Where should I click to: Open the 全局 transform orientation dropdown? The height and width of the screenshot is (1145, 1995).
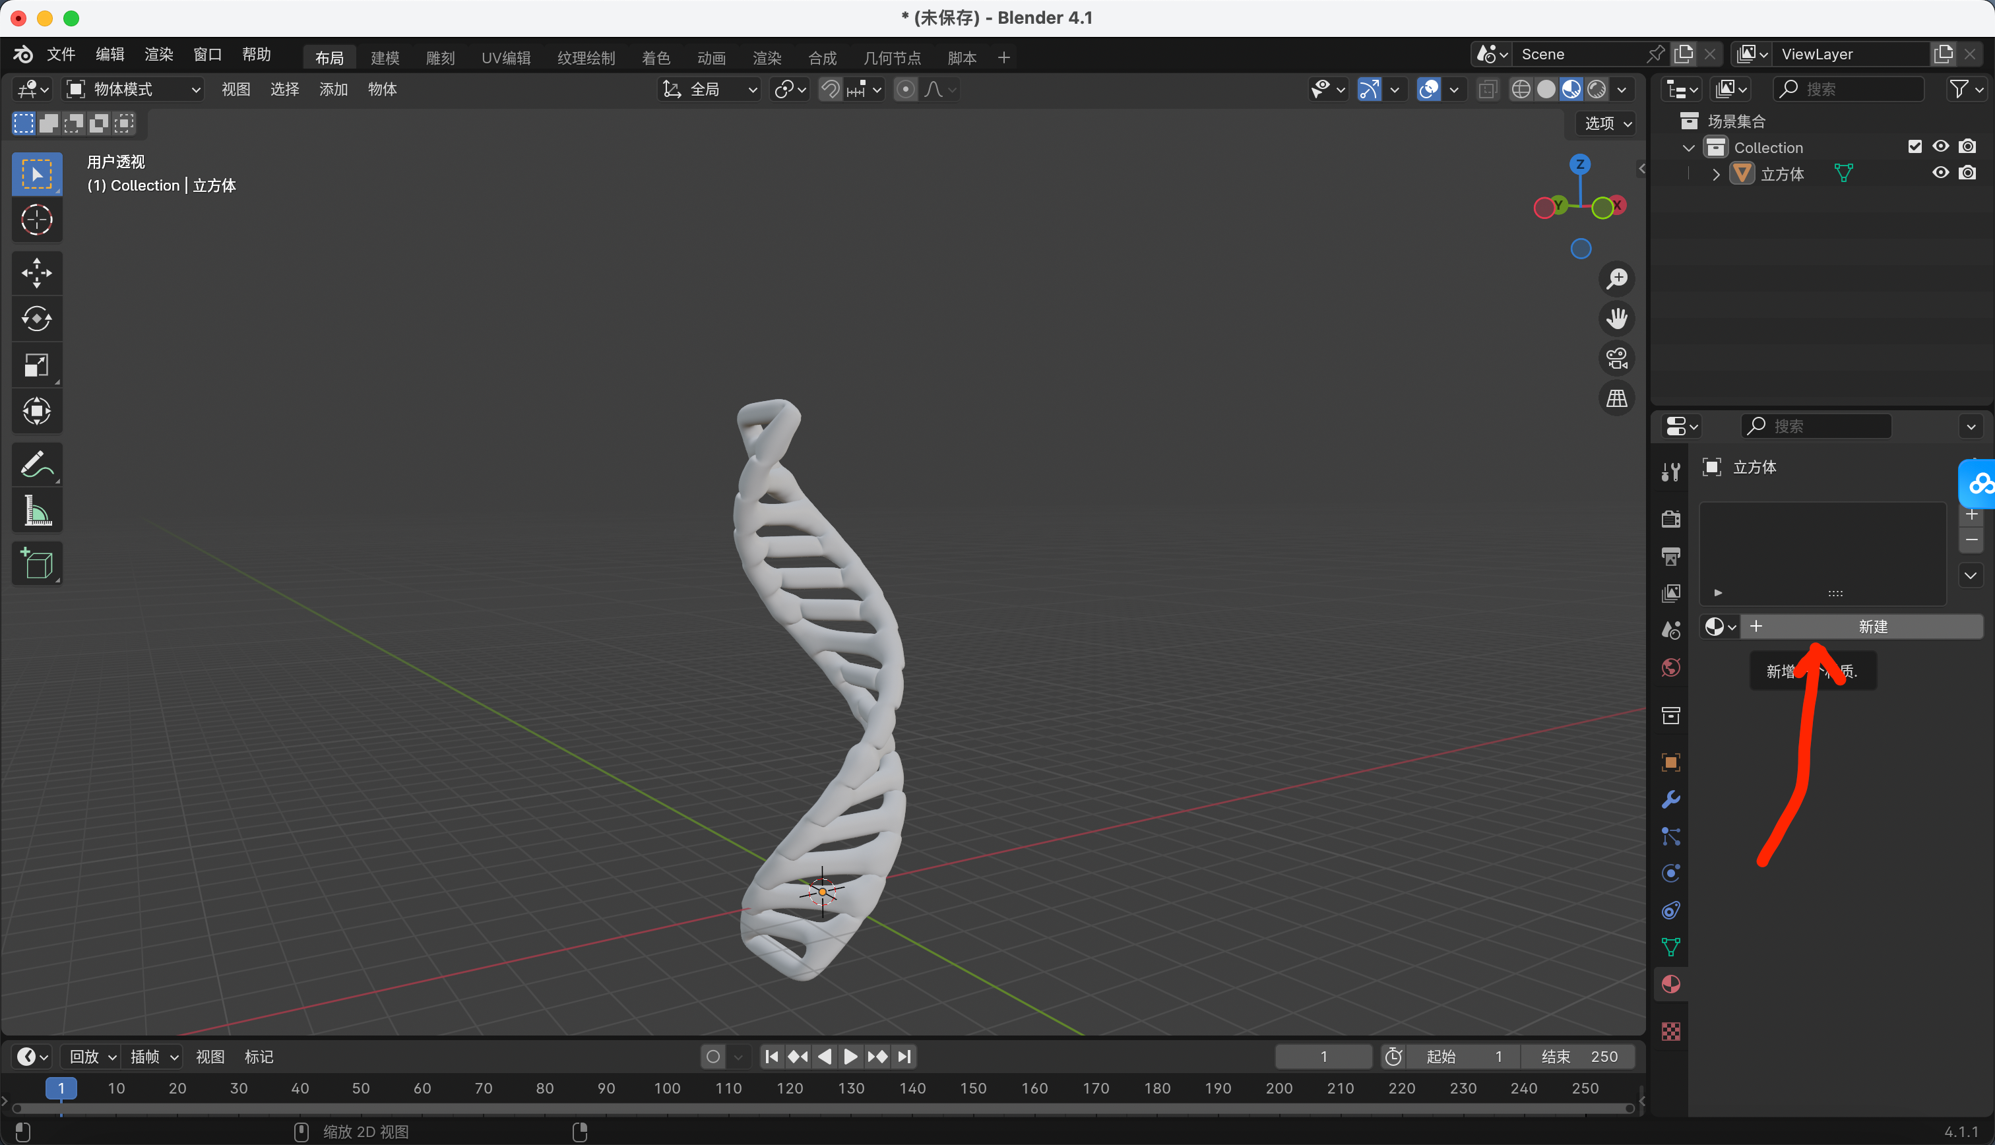pyautogui.click(x=709, y=90)
